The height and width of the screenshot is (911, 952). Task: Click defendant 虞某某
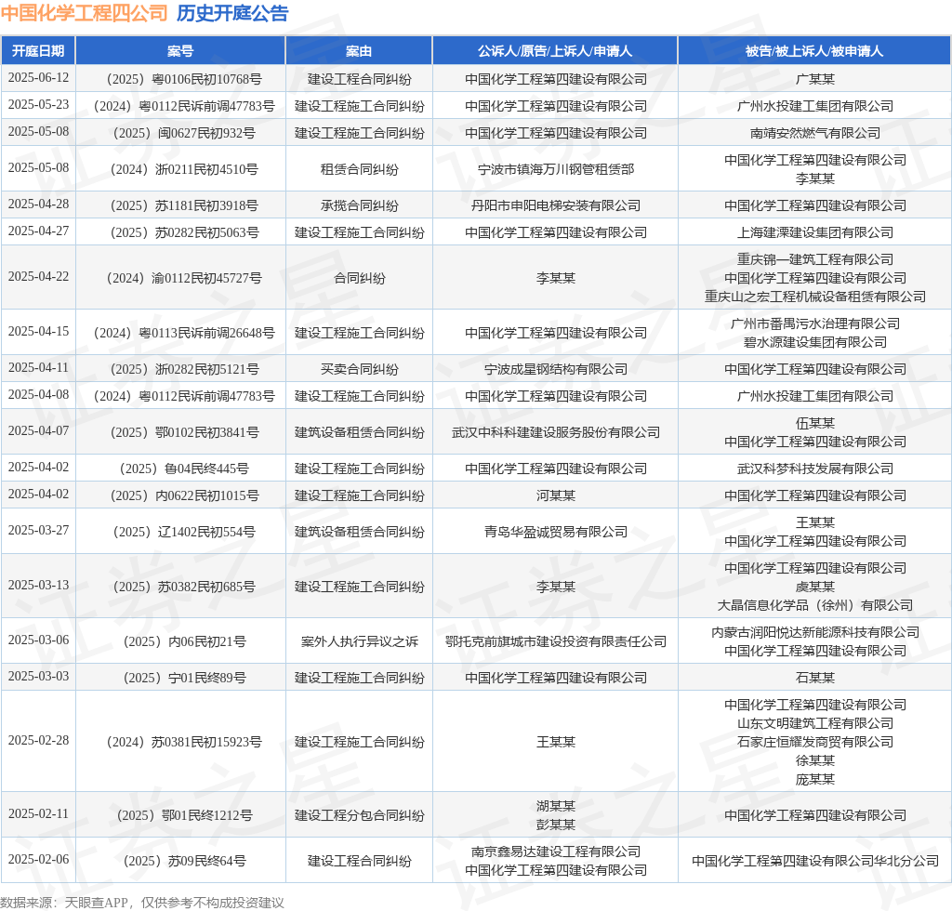[814, 587]
